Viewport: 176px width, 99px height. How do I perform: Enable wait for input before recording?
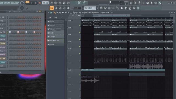56,3
